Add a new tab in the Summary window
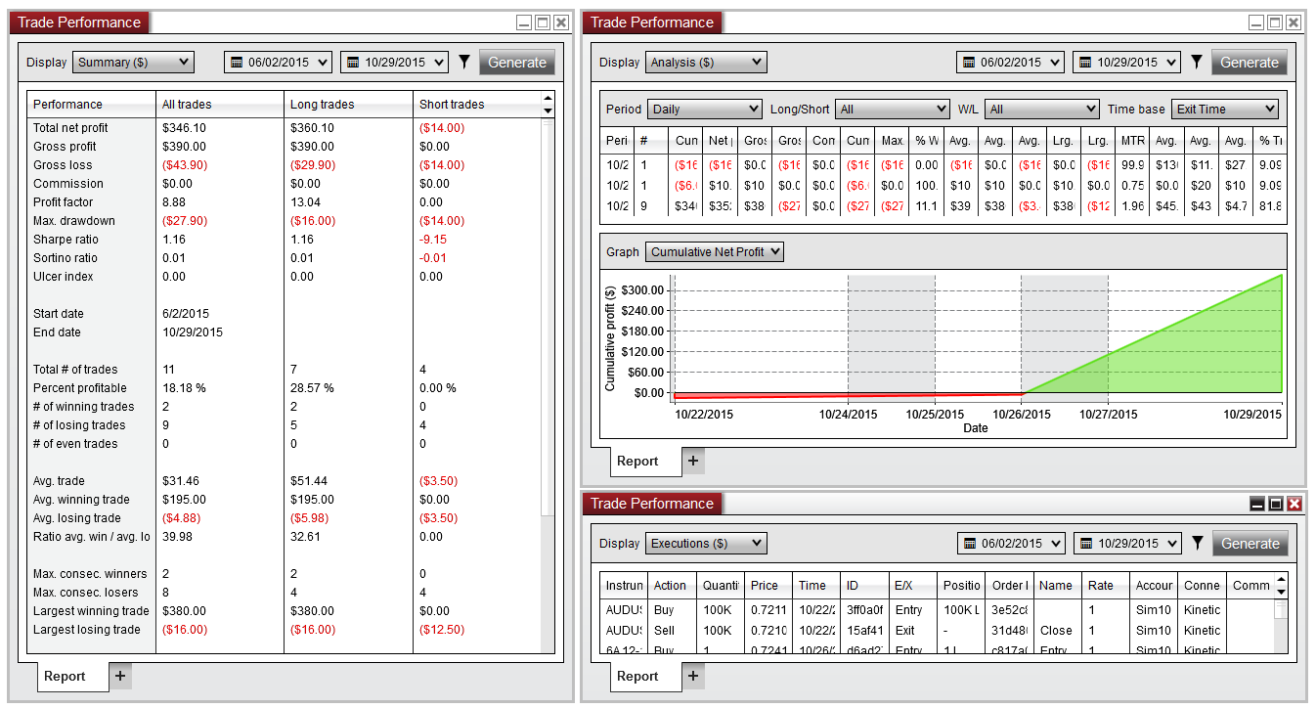This screenshot has width=1316, height=708. pyautogui.click(x=120, y=676)
